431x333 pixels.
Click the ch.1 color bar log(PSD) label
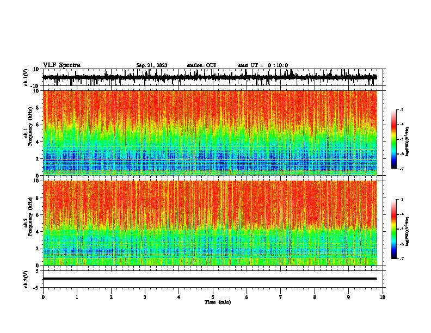pos(408,141)
